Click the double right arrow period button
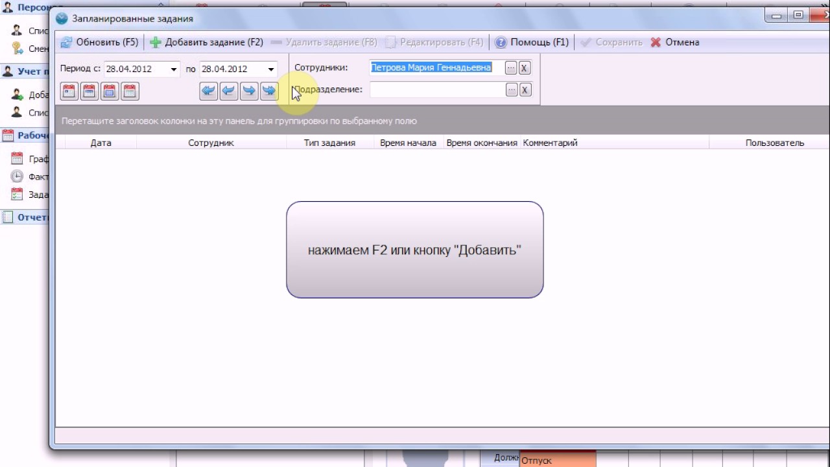Viewport: 830px width, 467px height. click(268, 91)
